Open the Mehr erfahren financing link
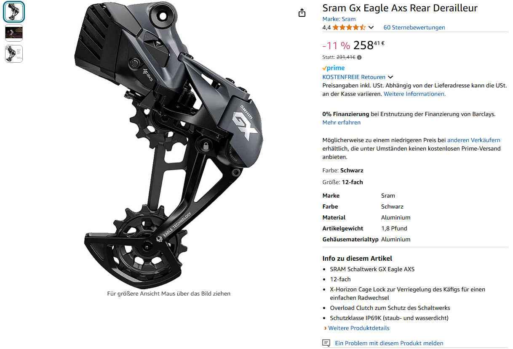This screenshot has height=349, width=513. pos(342,122)
